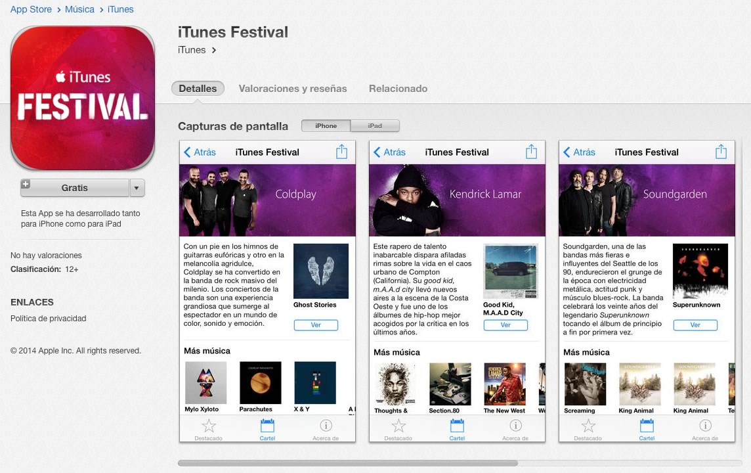
Task: Click iTunes Festival page title
Action: pos(233,32)
